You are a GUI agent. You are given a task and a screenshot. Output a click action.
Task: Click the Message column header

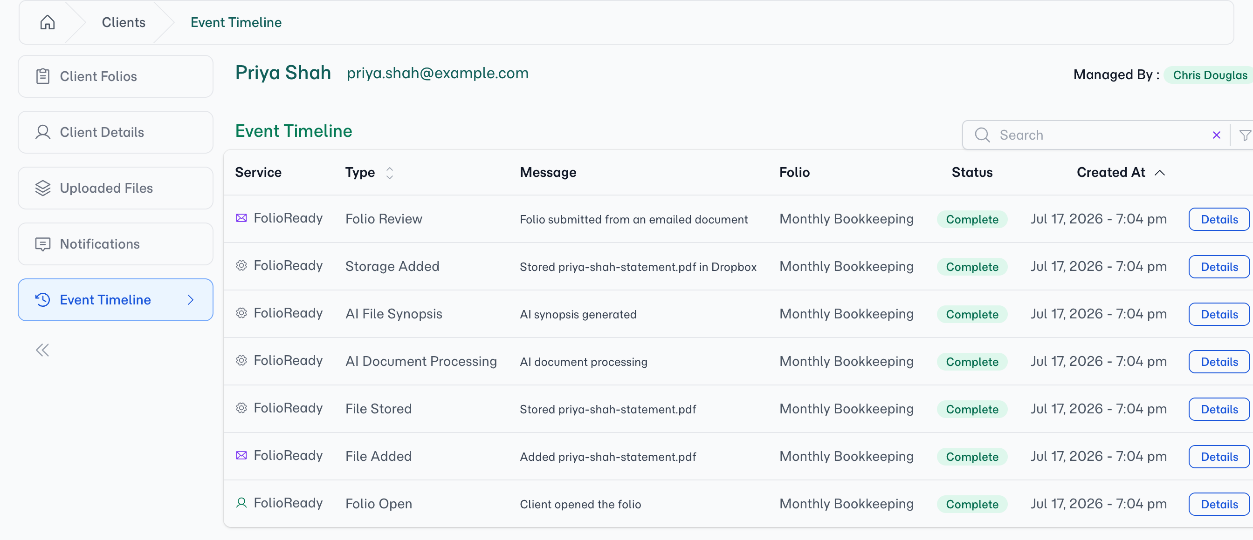tap(548, 172)
